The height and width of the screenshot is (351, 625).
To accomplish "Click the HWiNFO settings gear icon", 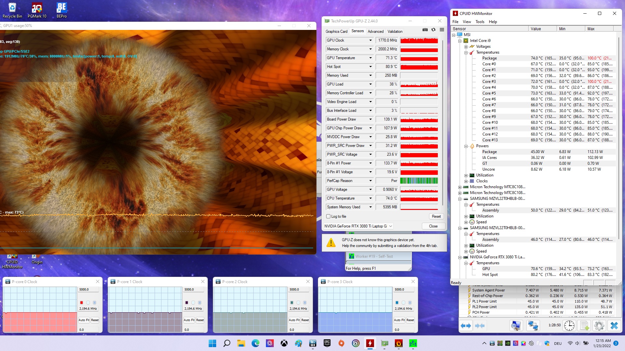I will 599,325.
